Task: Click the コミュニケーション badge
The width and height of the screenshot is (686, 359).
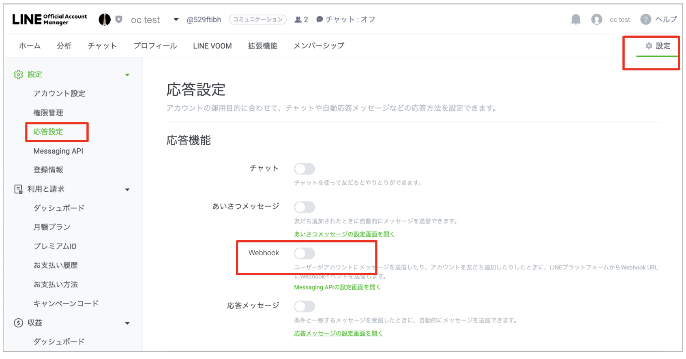Action: (x=258, y=19)
